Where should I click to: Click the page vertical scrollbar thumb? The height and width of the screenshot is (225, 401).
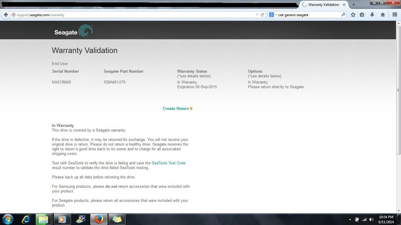(x=398, y=90)
